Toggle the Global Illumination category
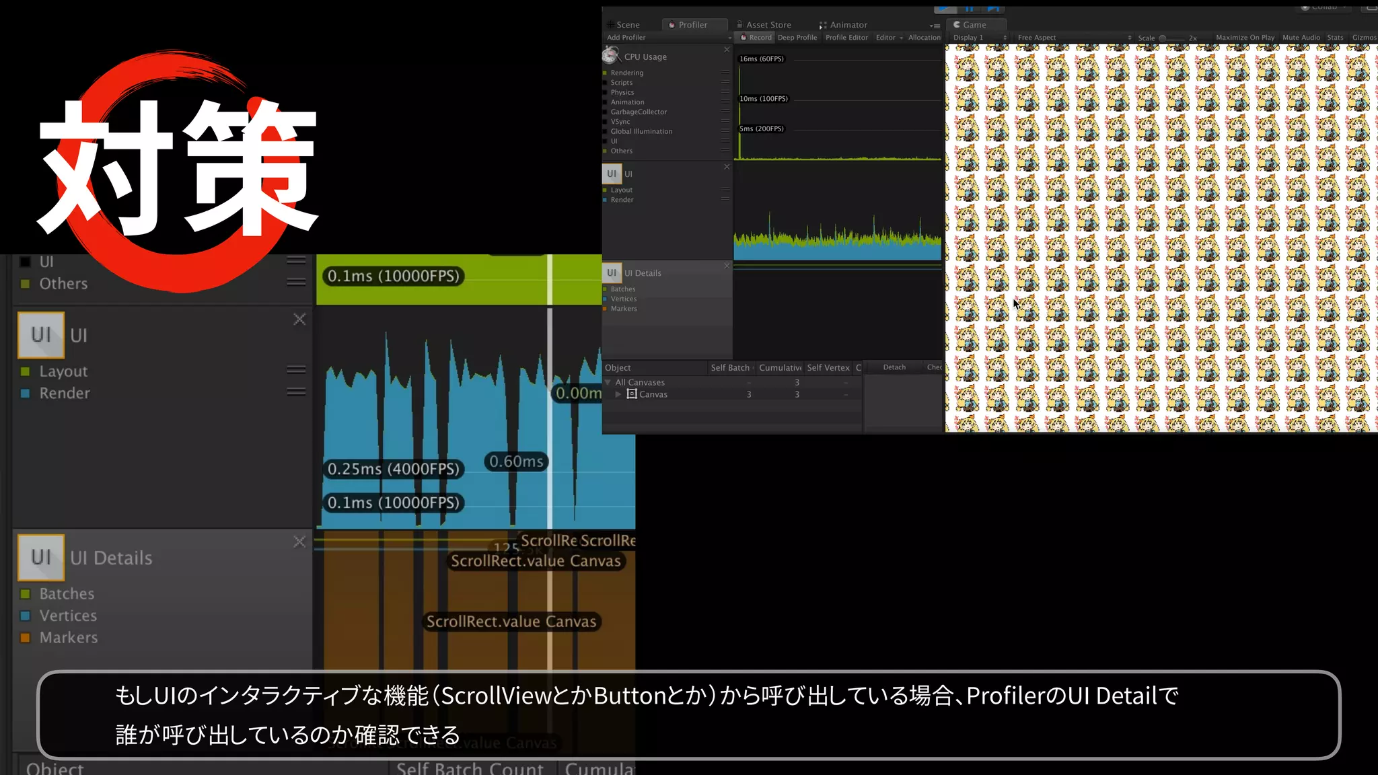The height and width of the screenshot is (775, 1378). coord(606,131)
